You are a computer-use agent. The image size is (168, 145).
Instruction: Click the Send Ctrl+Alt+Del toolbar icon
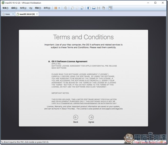[65, 8]
